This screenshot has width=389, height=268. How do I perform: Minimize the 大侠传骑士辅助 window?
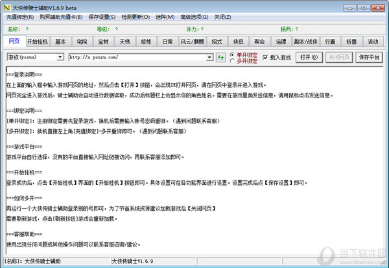point(350,8)
